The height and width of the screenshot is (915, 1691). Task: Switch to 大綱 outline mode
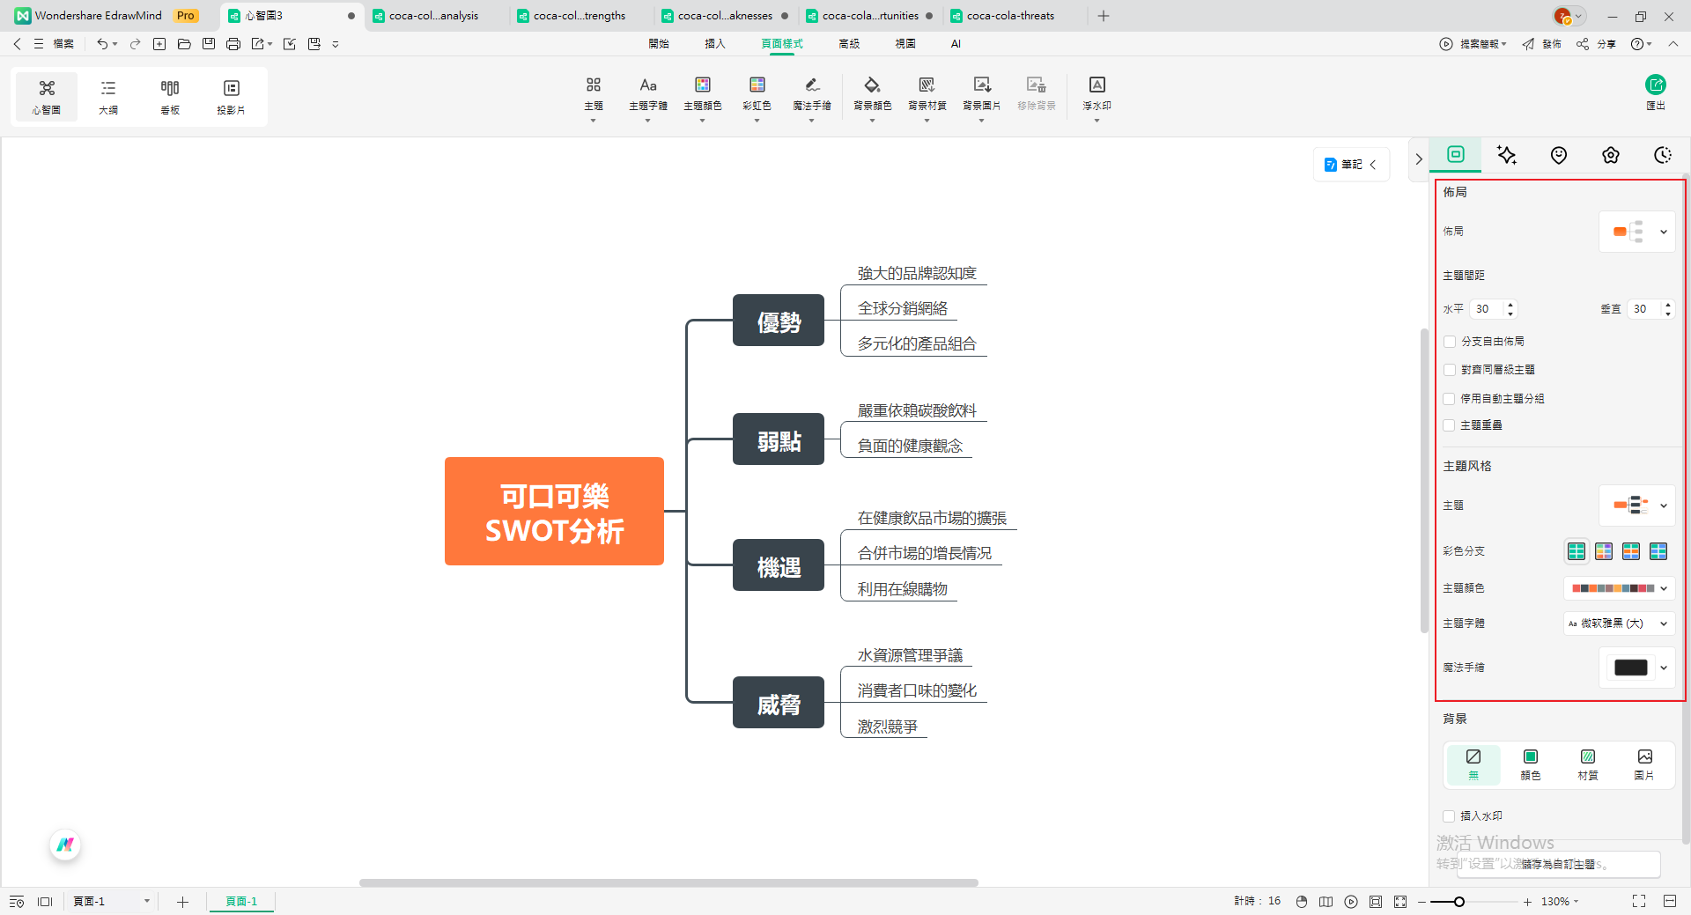107,95
